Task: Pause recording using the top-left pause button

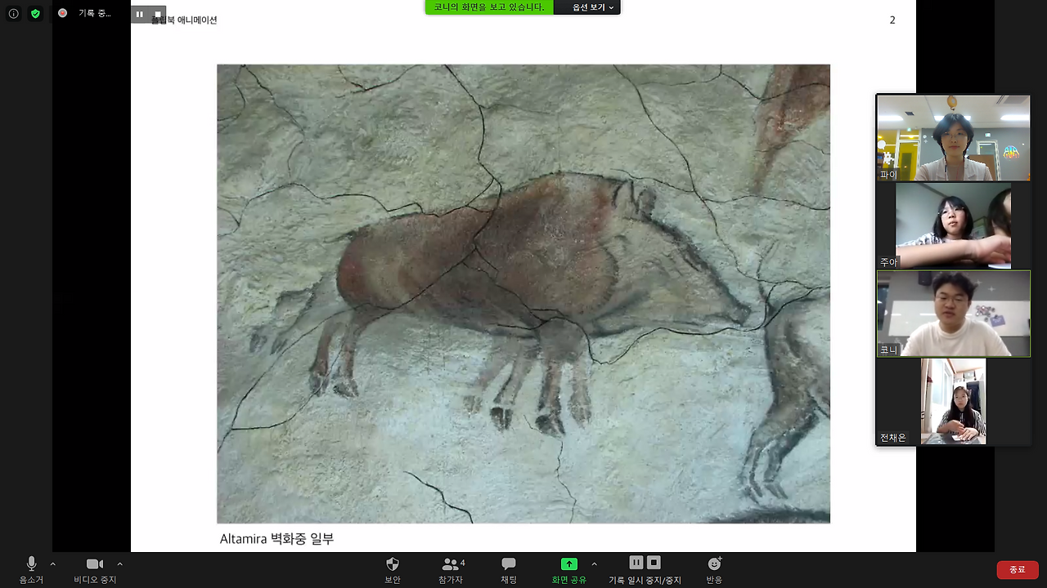Action: click(x=140, y=14)
